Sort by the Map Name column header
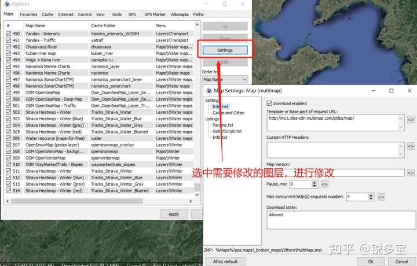417x266 pixels. [x=56, y=26]
